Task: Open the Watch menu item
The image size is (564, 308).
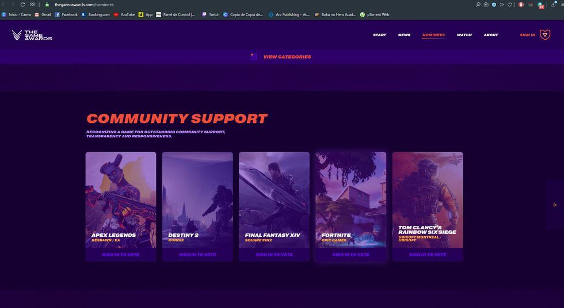Action: pyautogui.click(x=464, y=35)
